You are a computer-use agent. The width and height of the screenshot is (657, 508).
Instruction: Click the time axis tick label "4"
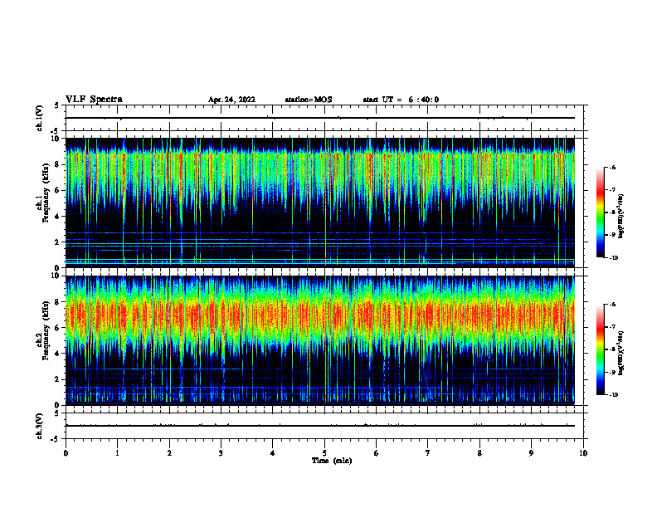[x=273, y=453]
